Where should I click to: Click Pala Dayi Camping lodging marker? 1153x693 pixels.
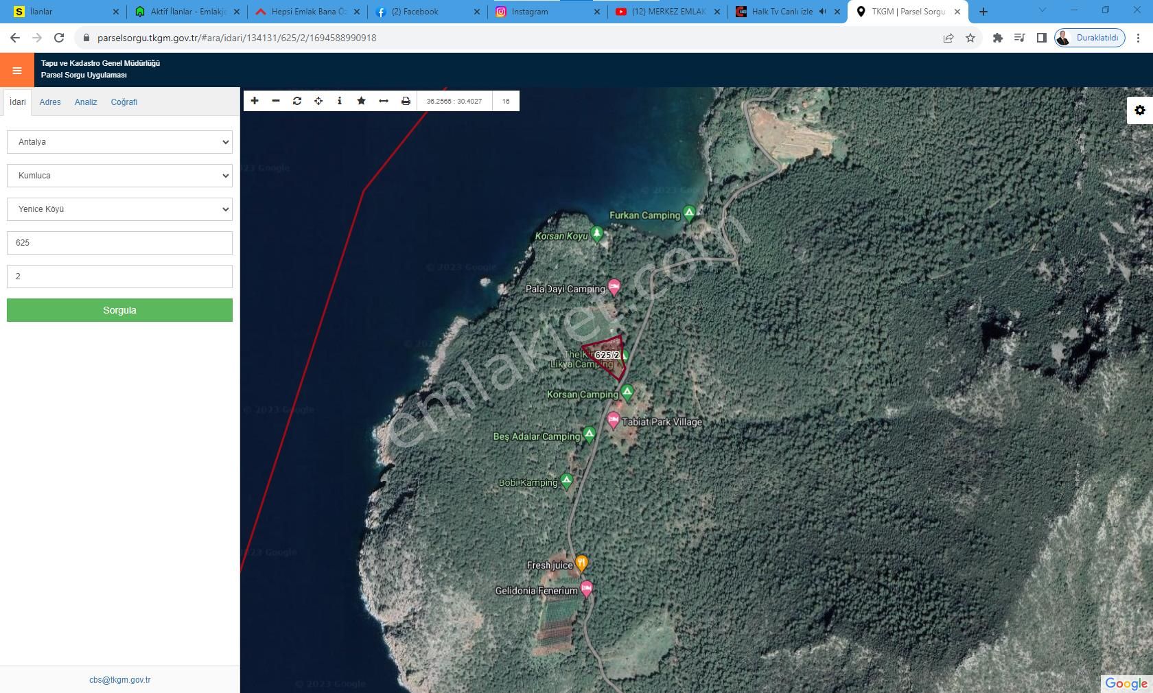(614, 287)
